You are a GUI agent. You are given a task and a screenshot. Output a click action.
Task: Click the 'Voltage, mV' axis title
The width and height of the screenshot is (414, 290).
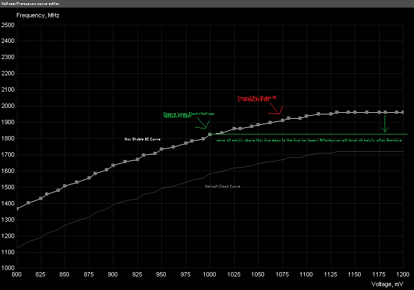(x=387, y=284)
